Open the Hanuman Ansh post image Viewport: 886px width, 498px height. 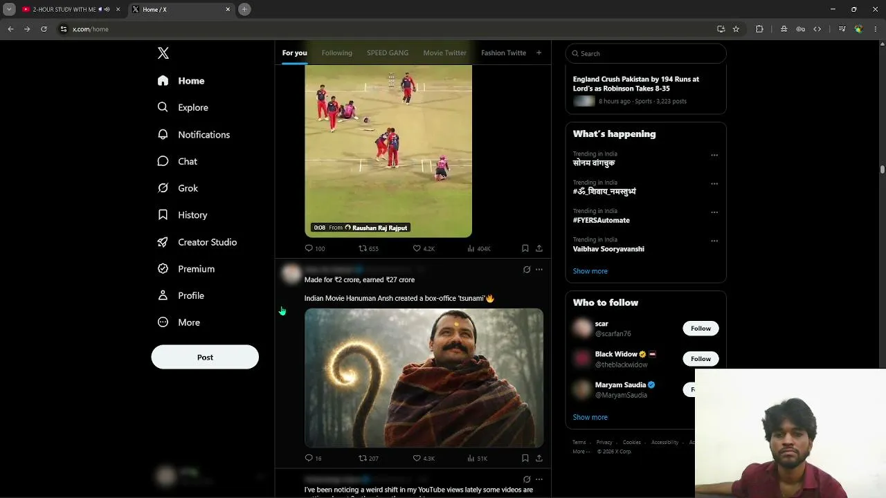click(x=424, y=378)
